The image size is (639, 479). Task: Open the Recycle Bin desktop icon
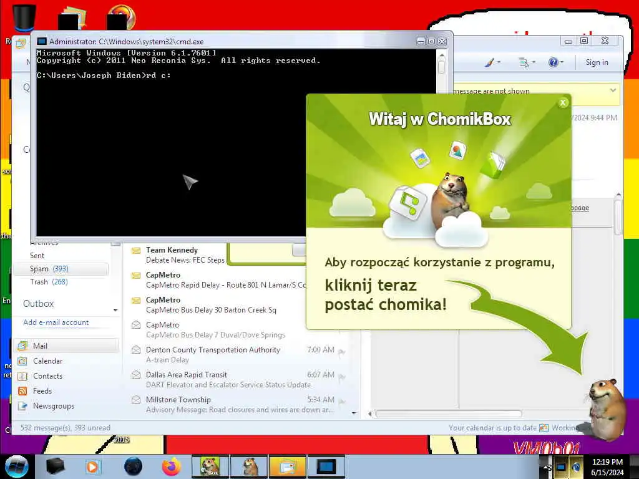click(24, 18)
